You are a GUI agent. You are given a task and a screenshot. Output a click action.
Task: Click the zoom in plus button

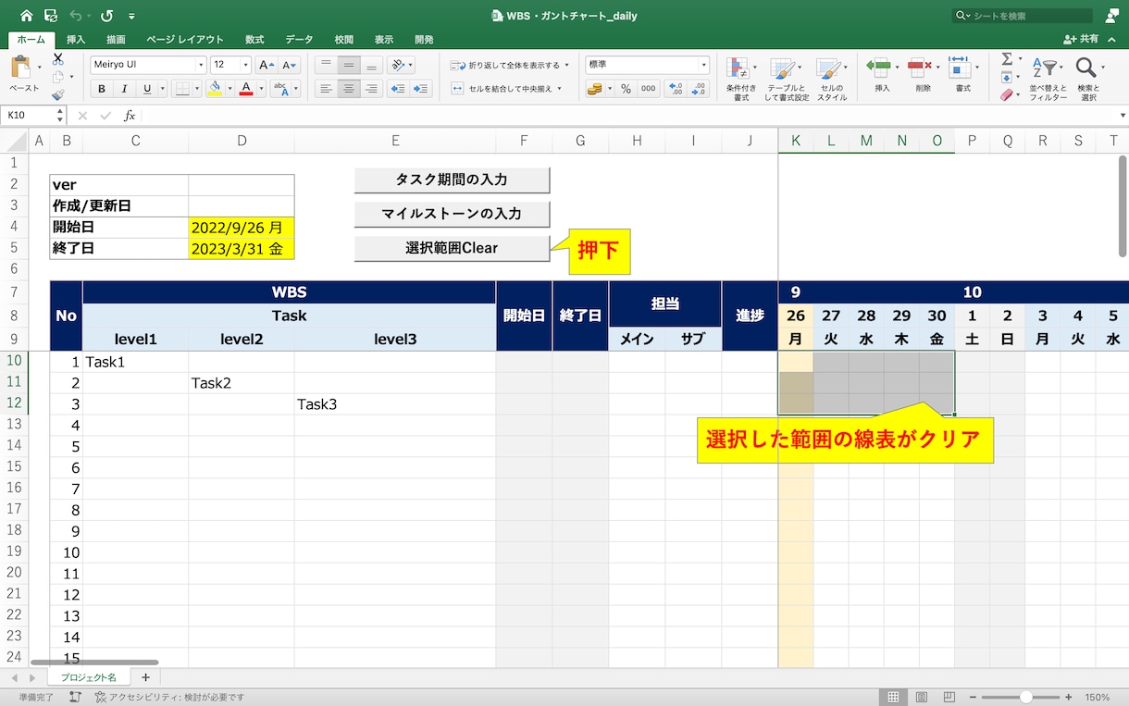tap(1068, 697)
